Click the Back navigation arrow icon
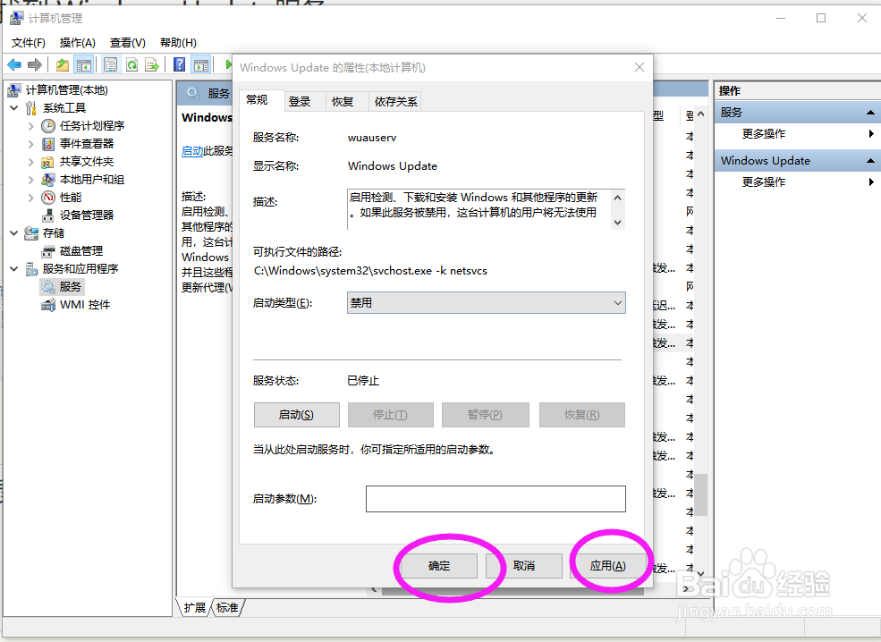Viewport: 881px width, 642px height. pos(13,63)
